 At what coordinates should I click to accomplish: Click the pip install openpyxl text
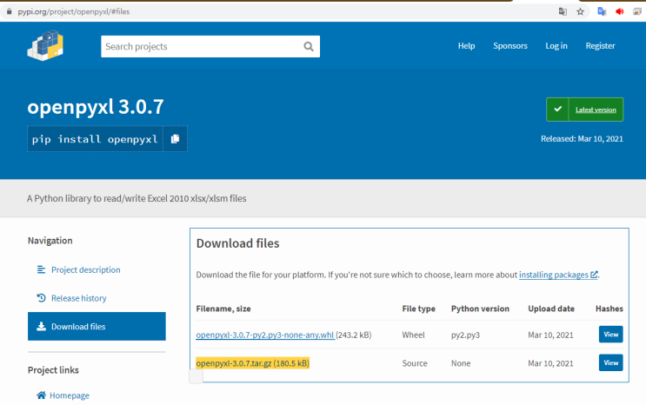(x=95, y=139)
